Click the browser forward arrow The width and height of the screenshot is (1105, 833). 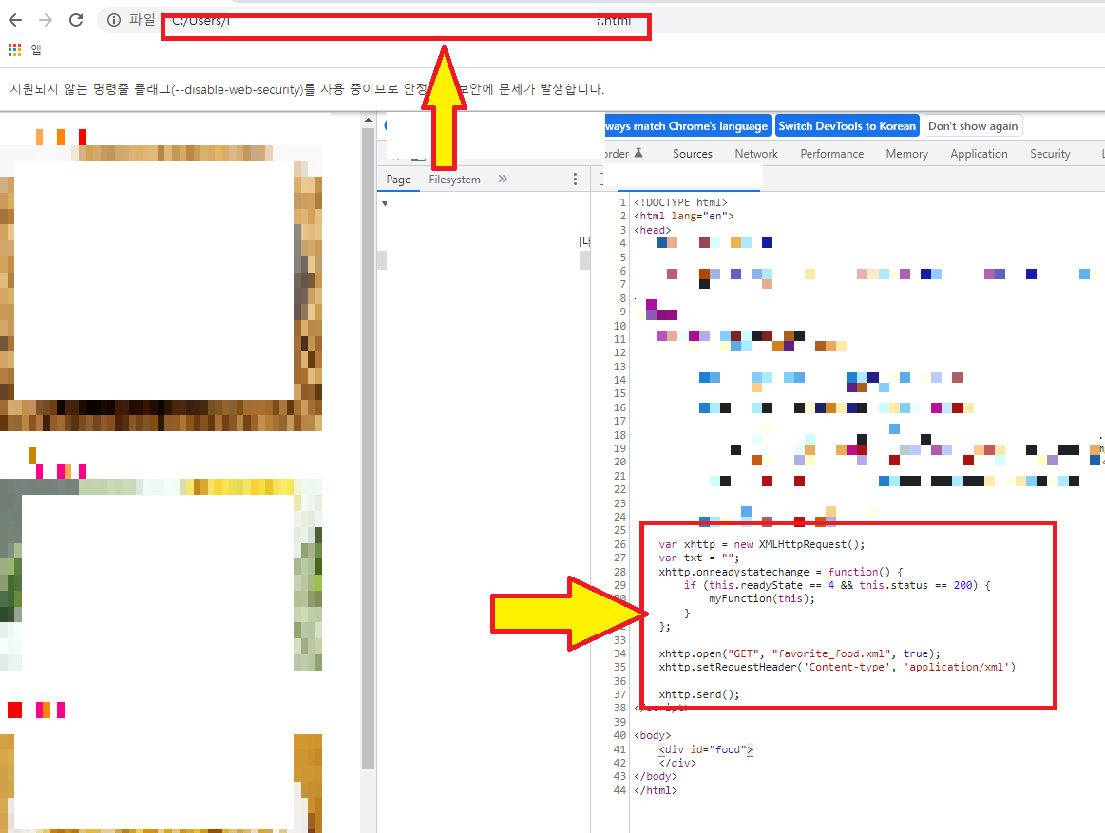coord(46,20)
